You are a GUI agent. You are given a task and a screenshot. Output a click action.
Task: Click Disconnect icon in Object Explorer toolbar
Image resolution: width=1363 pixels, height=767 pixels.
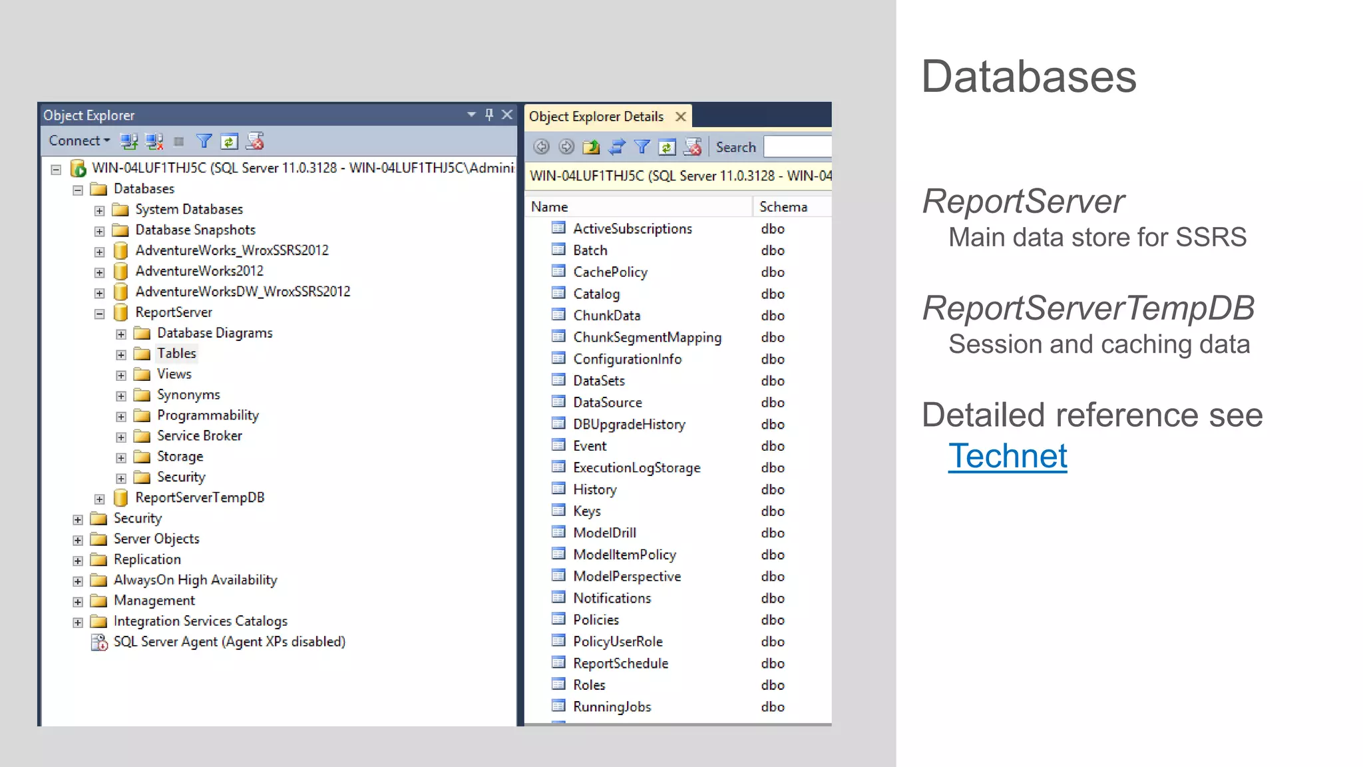point(154,141)
